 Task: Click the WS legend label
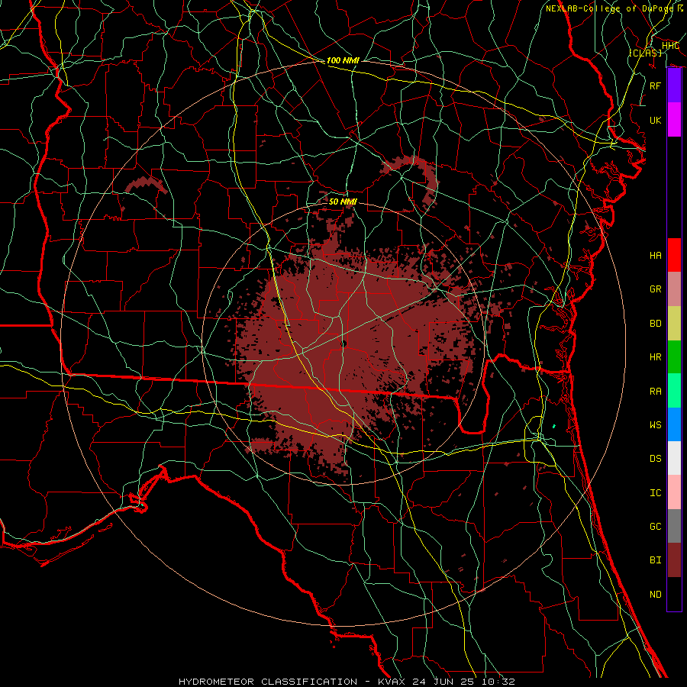point(655,424)
